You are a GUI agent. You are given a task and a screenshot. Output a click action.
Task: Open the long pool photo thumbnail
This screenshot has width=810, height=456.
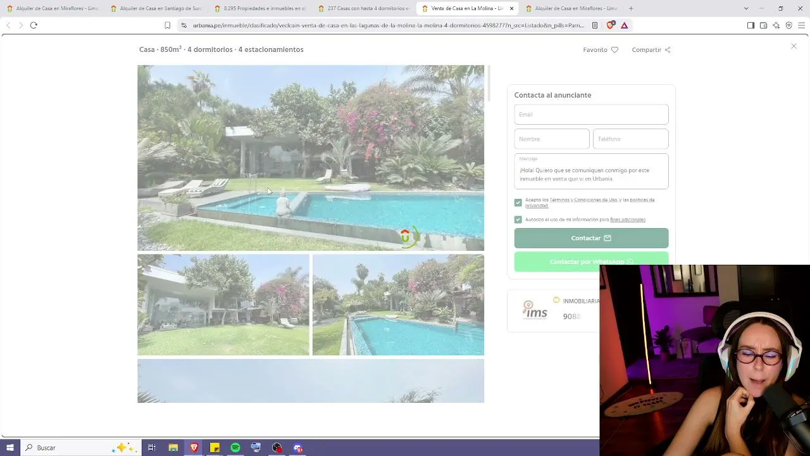tap(398, 305)
